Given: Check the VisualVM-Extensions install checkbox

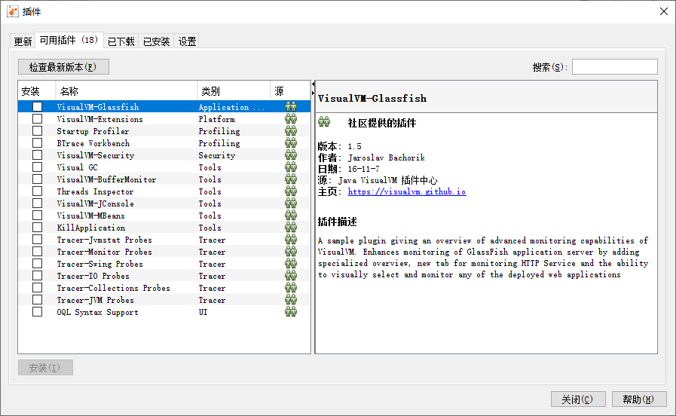Looking at the screenshot, I should [x=38, y=118].
